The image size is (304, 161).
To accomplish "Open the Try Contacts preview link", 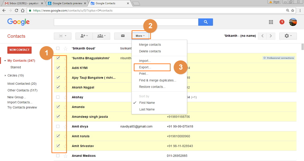I will coord(22,107).
